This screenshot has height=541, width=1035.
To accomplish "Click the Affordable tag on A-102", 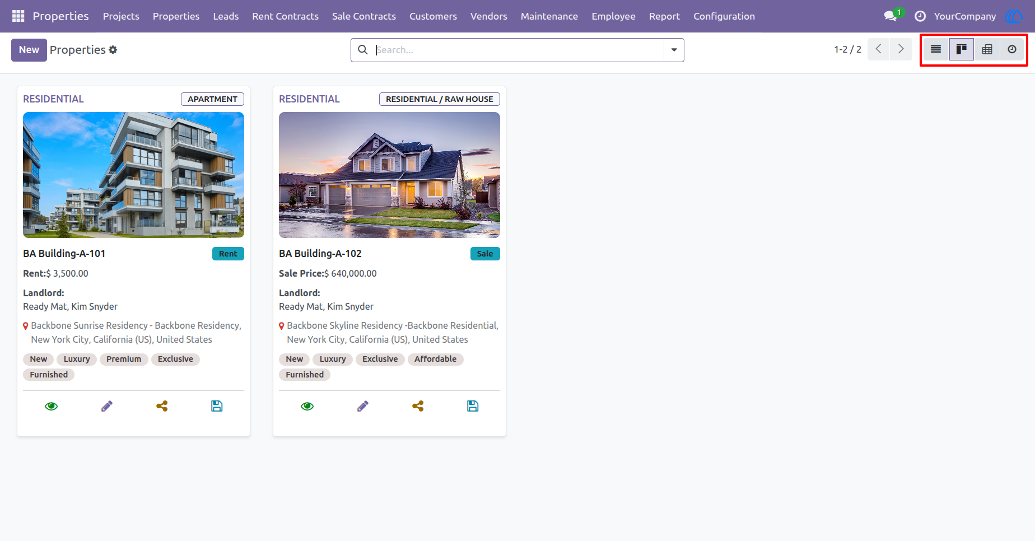I will tap(435, 359).
